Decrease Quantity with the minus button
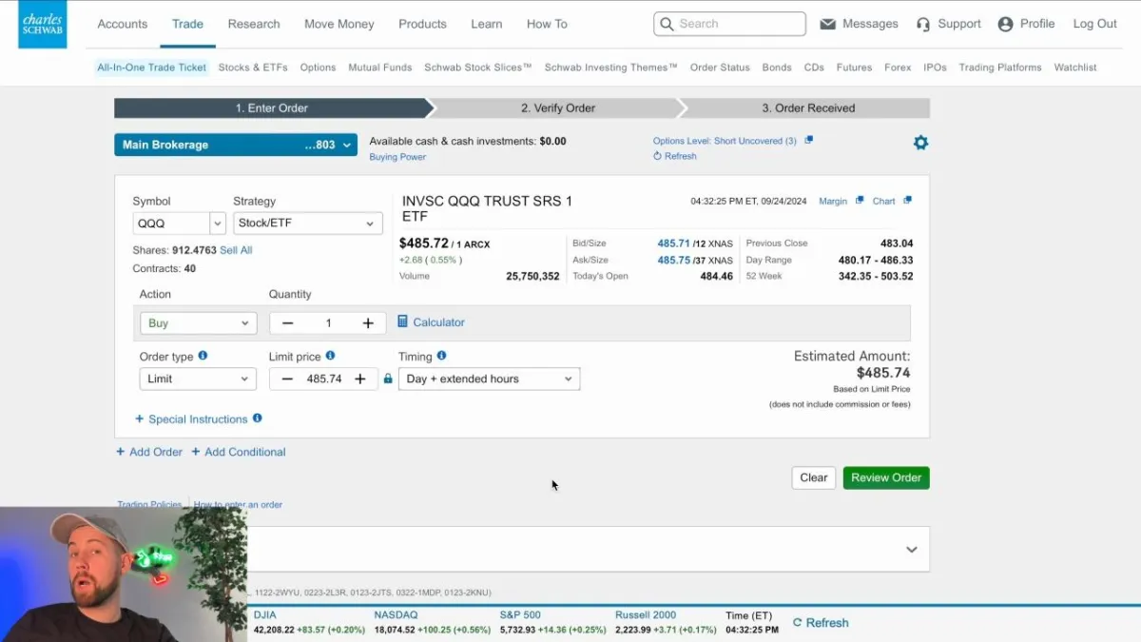Screen dimensions: 1141x642 coord(287,323)
